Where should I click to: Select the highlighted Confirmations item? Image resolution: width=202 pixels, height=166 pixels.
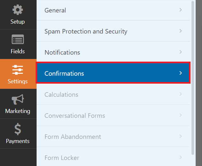[x=64, y=73]
